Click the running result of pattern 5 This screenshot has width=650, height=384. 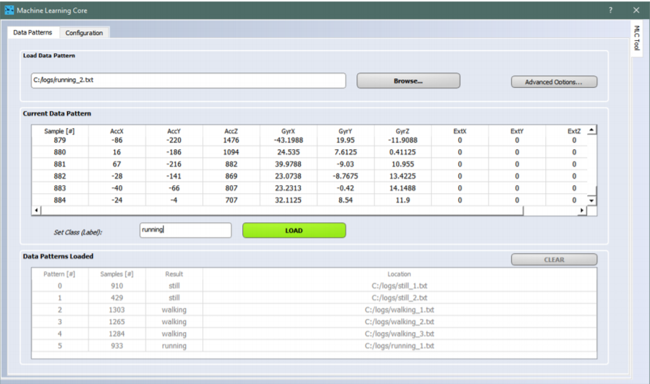(x=174, y=346)
